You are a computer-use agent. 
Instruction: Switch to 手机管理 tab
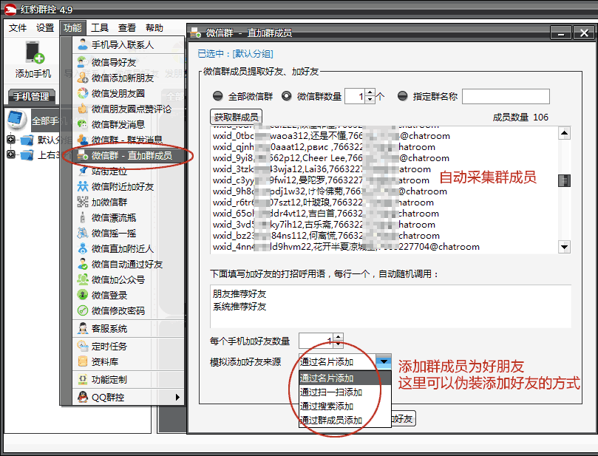31,97
